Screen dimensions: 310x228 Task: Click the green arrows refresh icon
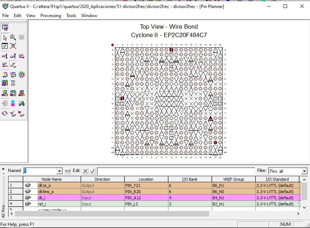[x=5, y=46]
